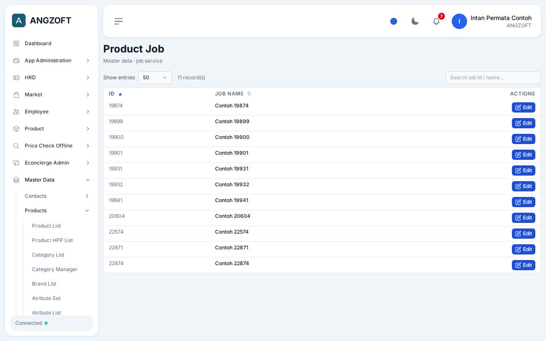
Task: Click the Connected status indicator
Action: 52,323
